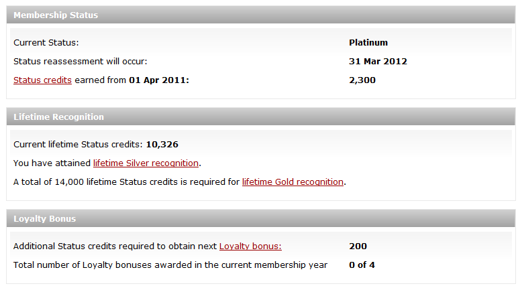Select the 2,300 status credits value
Image resolution: width=520 pixels, height=288 pixels.
tap(362, 80)
